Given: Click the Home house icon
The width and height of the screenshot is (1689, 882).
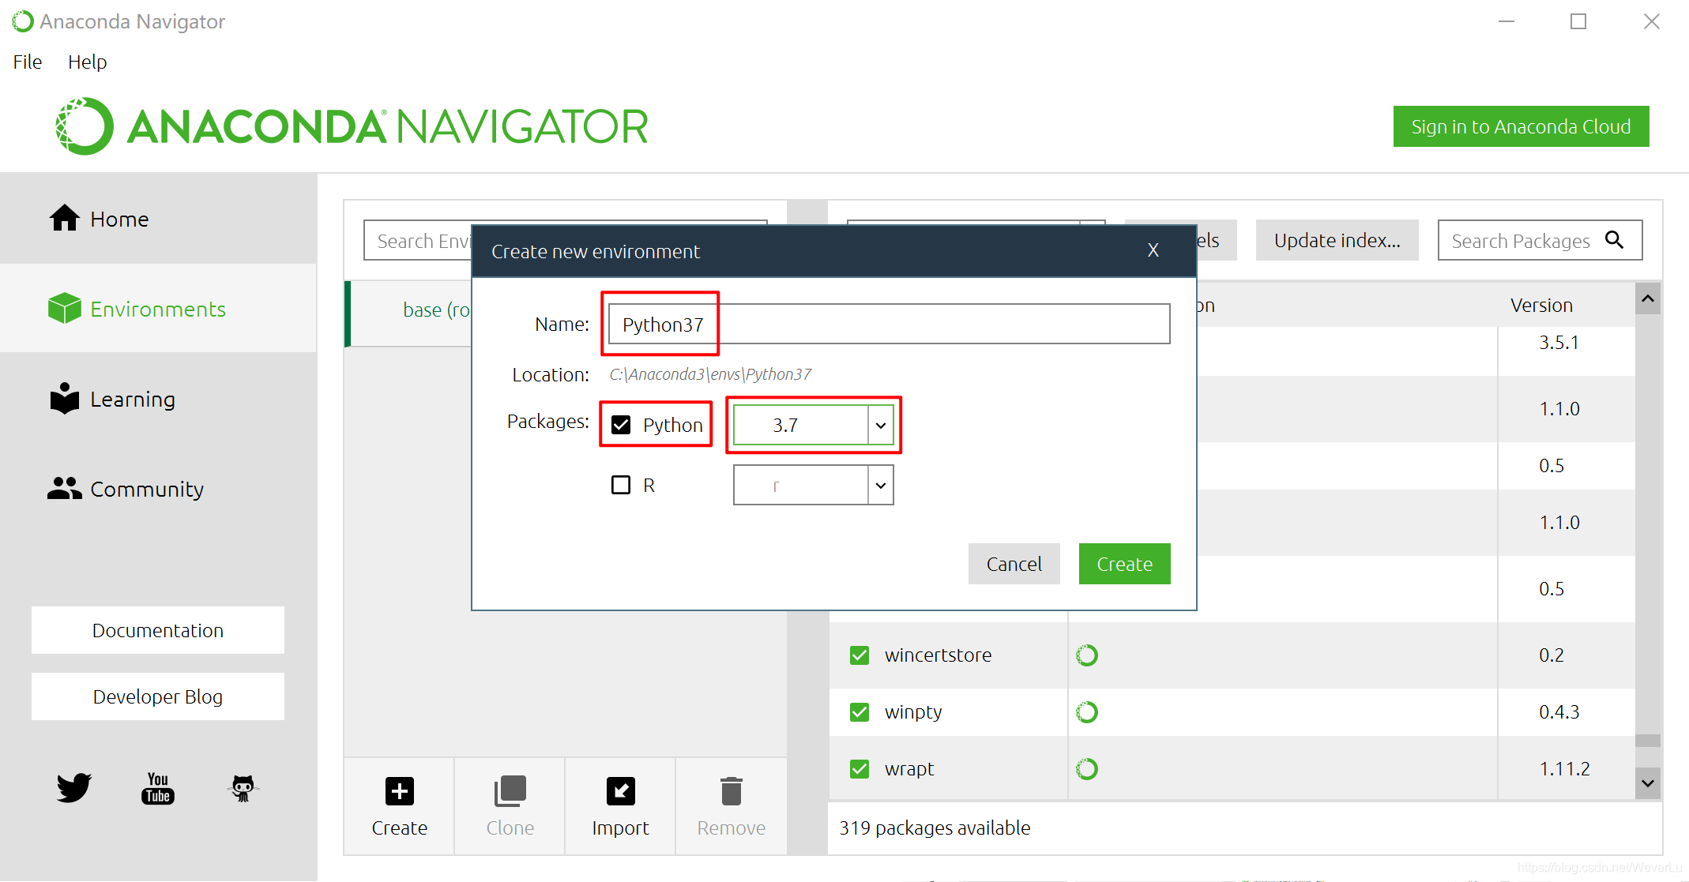Looking at the screenshot, I should point(65,219).
